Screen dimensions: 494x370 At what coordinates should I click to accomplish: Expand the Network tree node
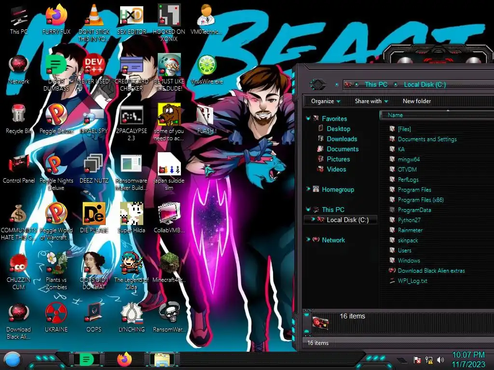[x=308, y=239]
